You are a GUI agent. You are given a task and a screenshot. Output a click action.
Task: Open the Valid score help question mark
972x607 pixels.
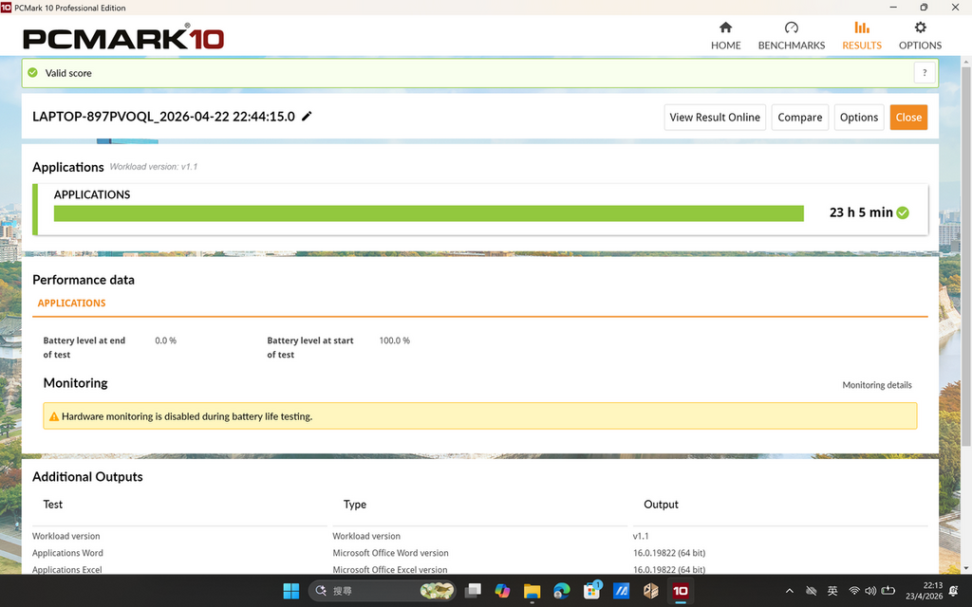click(x=925, y=72)
